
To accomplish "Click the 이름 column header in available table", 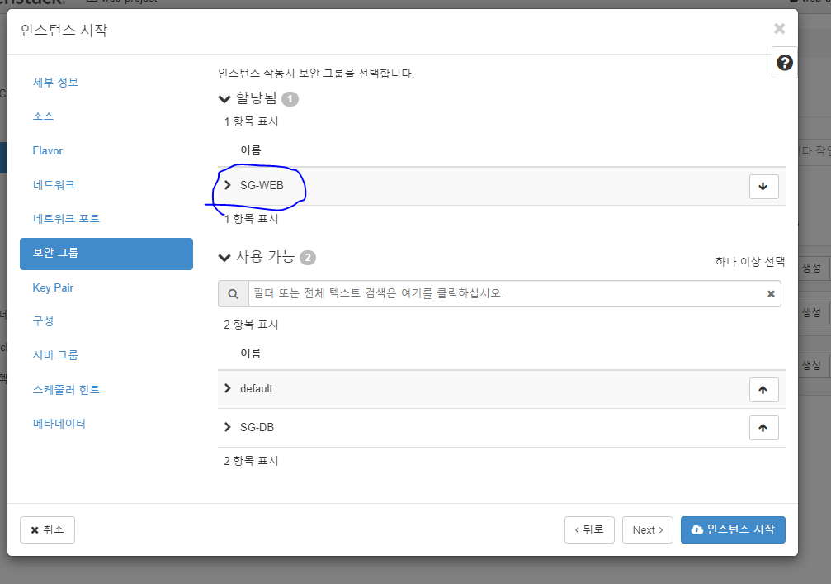I will pos(251,354).
